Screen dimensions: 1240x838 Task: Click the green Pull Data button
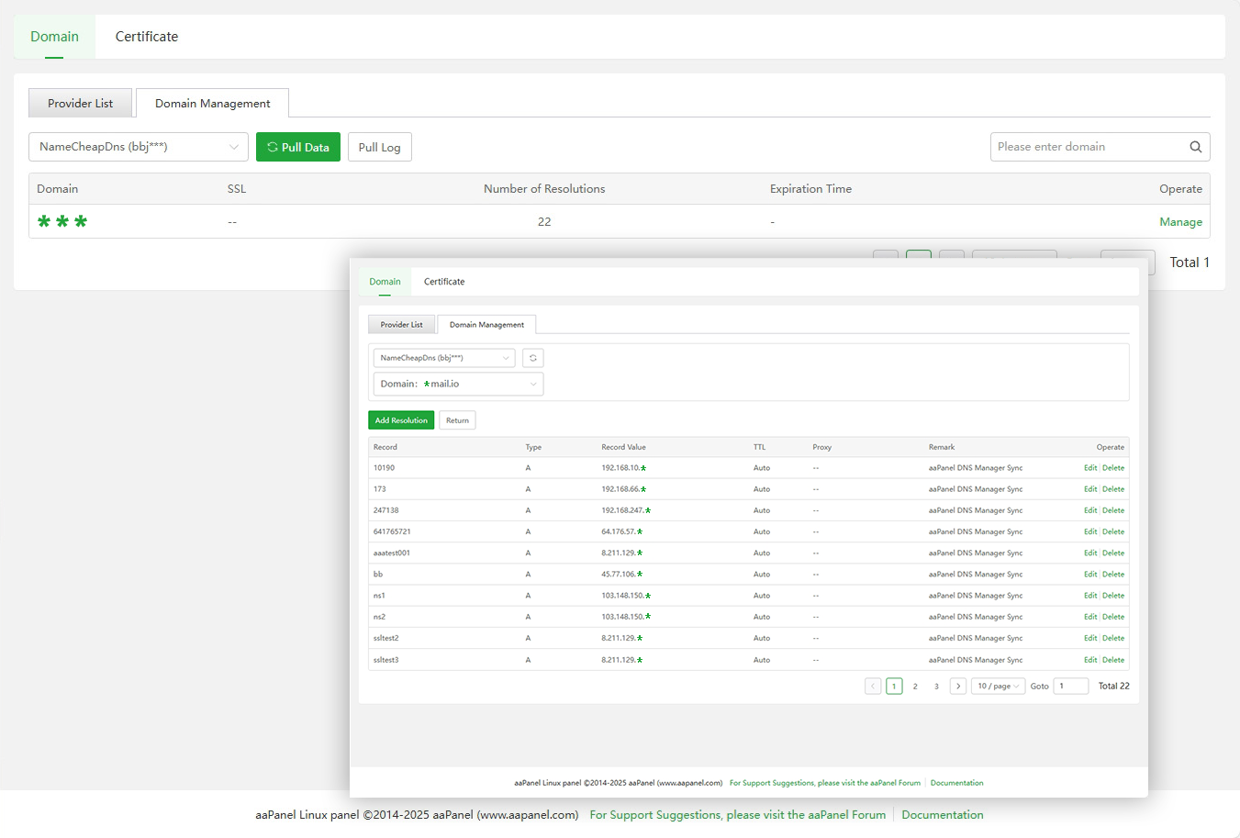pyautogui.click(x=298, y=147)
